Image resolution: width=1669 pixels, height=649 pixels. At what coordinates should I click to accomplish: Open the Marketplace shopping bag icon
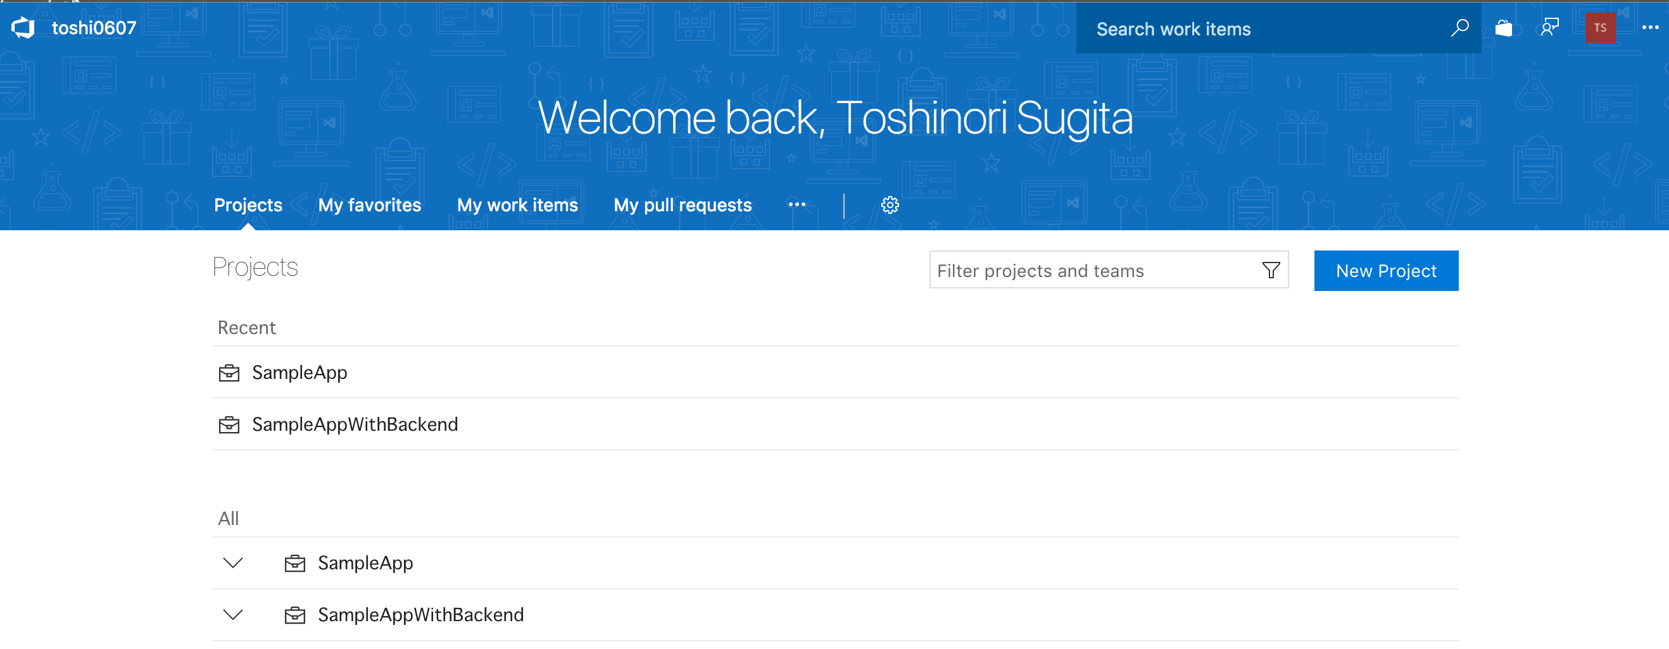[1504, 28]
